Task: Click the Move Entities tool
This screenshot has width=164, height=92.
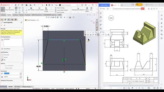Action: click(59, 12)
